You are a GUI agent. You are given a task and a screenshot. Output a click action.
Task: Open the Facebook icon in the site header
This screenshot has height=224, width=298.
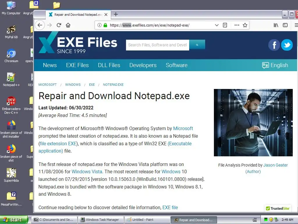274,45
